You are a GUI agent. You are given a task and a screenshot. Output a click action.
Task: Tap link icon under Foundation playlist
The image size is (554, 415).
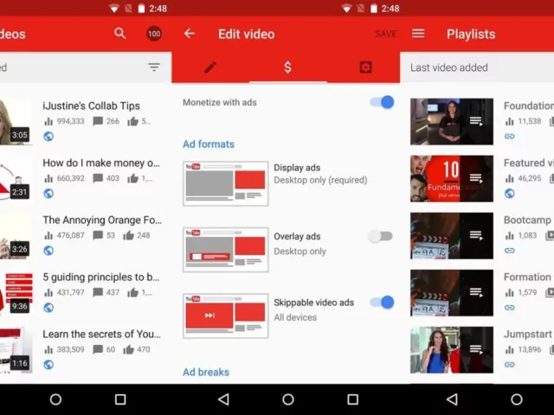(510, 137)
